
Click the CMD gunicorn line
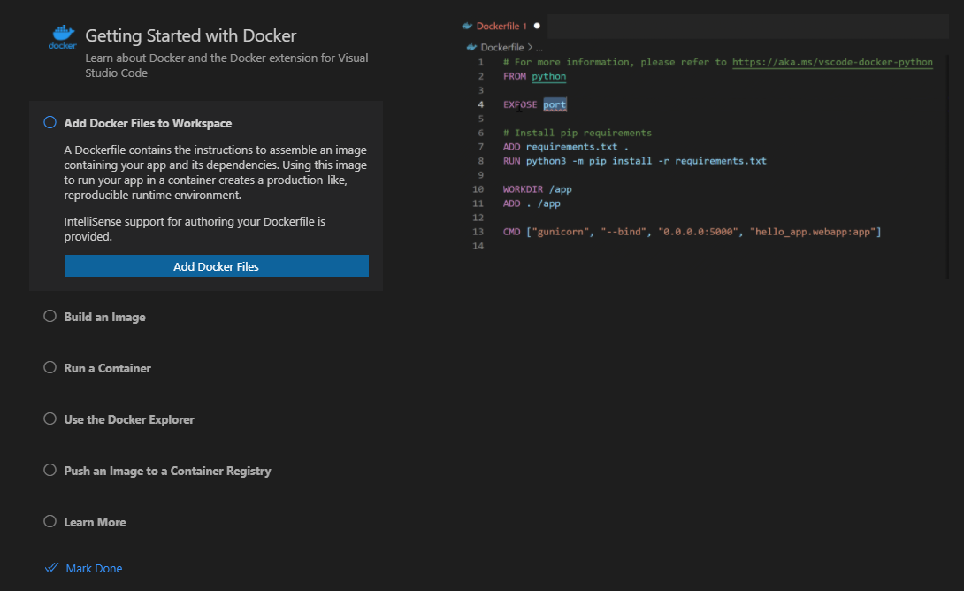pyautogui.click(x=692, y=232)
